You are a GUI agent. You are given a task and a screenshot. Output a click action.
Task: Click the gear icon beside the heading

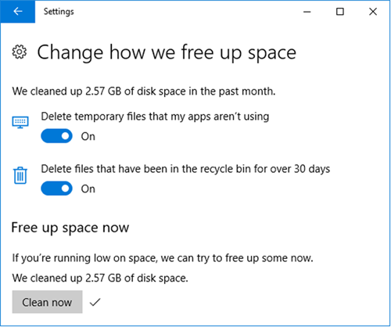point(20,52)
